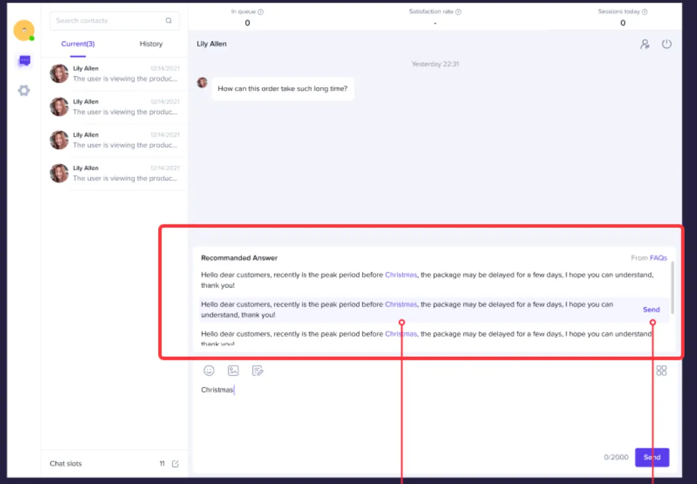Click the Recommanded Answer heading

click(x=239, y=257)
